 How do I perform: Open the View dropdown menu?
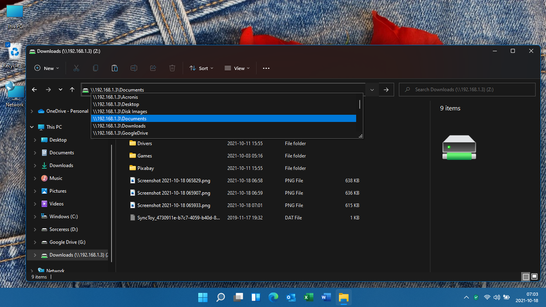[237, 68]
